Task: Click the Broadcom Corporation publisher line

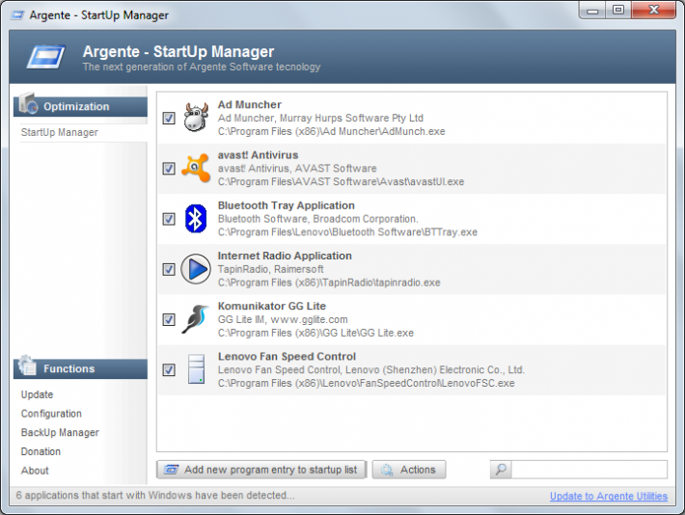Action: click(x=317, y=218)
